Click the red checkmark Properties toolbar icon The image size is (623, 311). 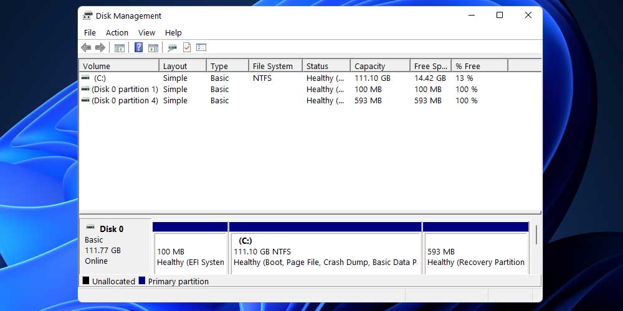[x=186, y=48]
